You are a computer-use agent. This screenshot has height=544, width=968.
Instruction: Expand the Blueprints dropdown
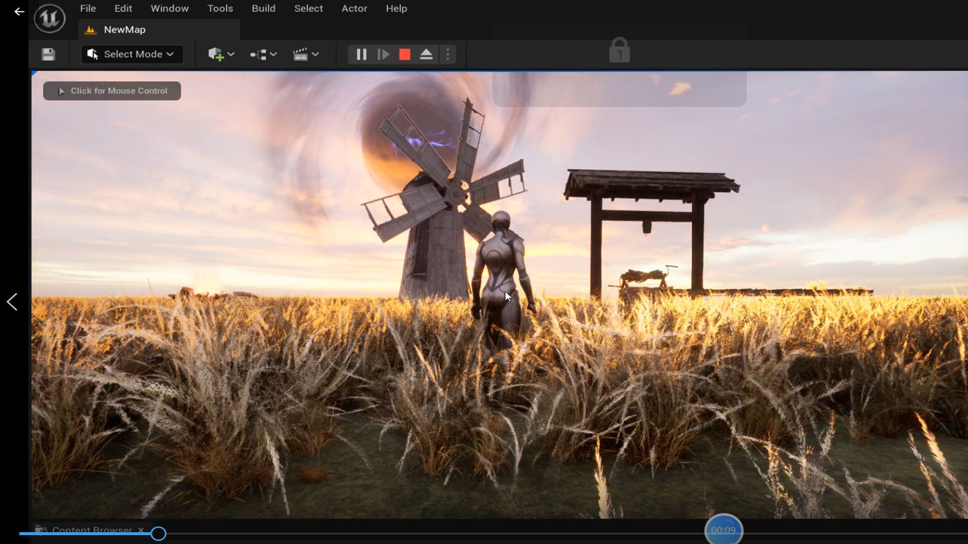264,54
